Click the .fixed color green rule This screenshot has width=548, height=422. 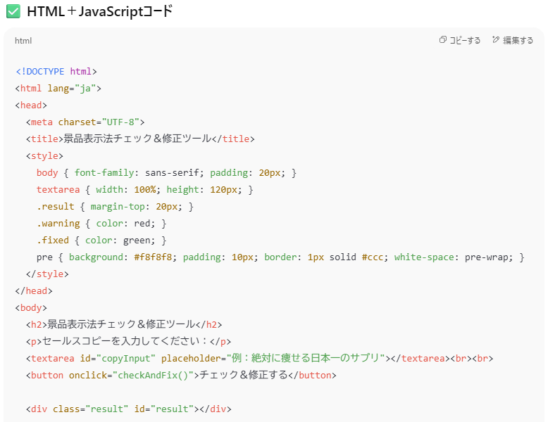coord(101,240)
